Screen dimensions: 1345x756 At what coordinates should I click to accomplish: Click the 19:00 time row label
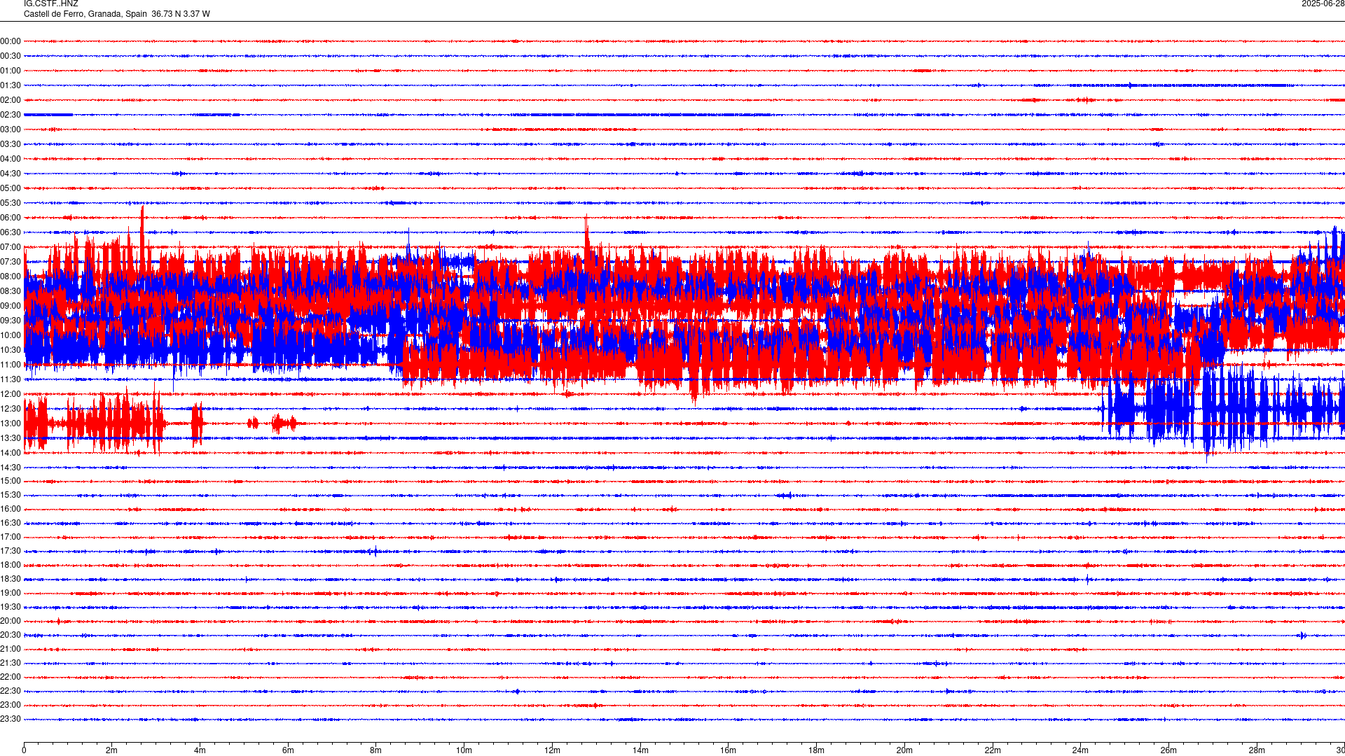click(11, 593)
